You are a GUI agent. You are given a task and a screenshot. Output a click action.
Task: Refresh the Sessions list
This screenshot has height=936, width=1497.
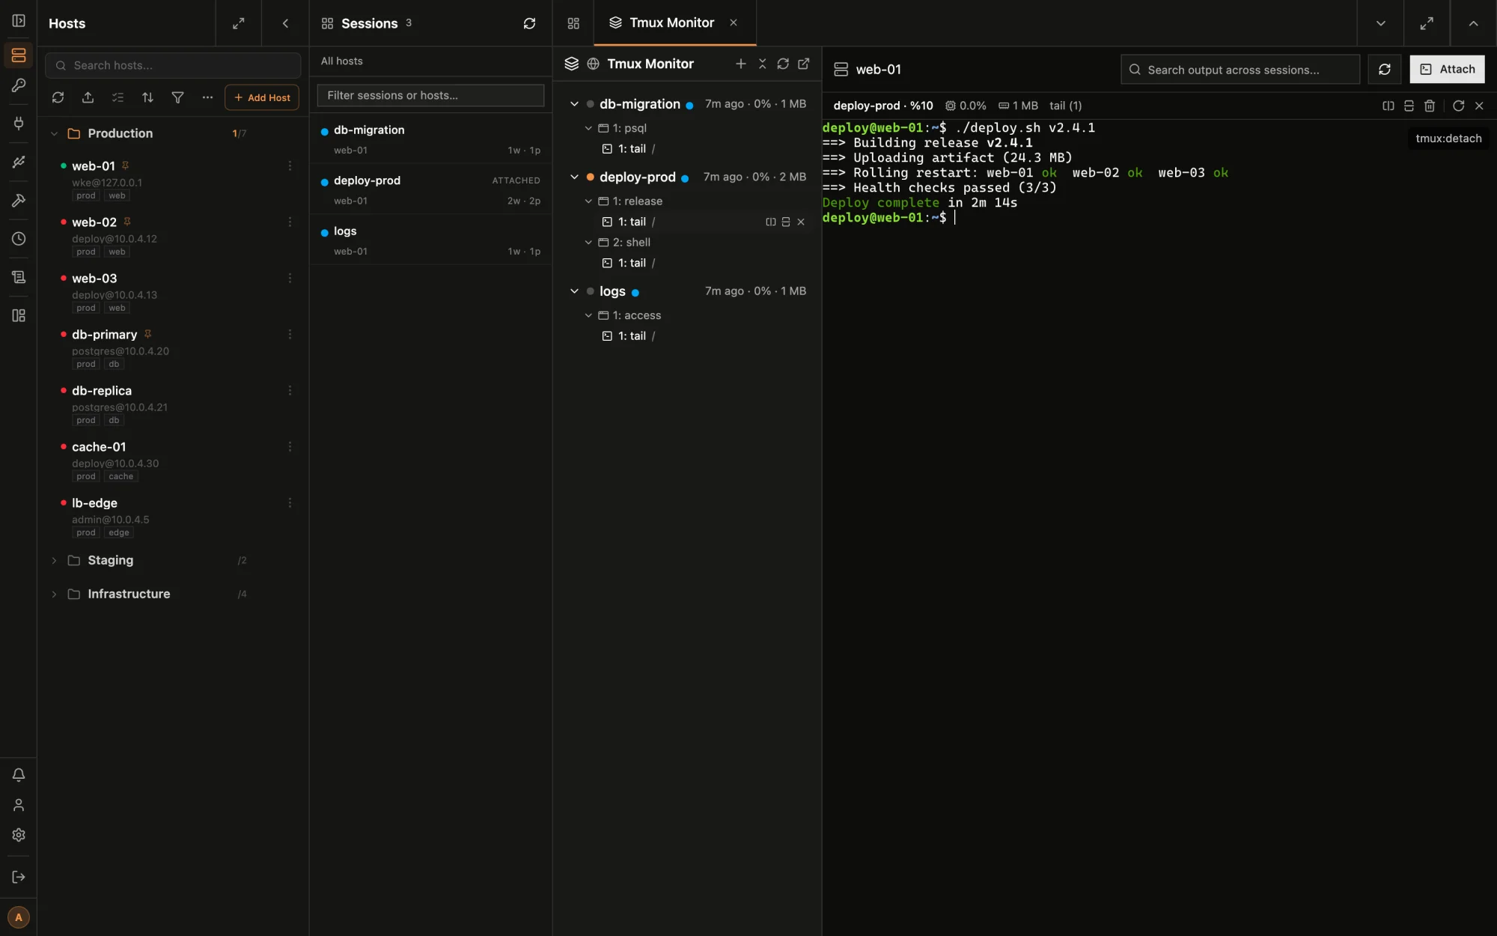coord(529,23)
